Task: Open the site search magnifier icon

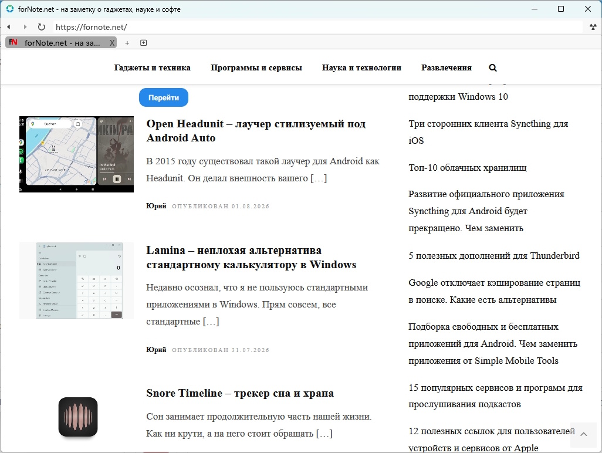Action: click(493, 67)
